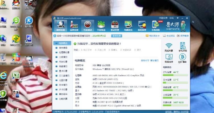Open 节能降温 energy saving tab
The image size is (214, 113).
pyautogui.click(x=101, y=26)
